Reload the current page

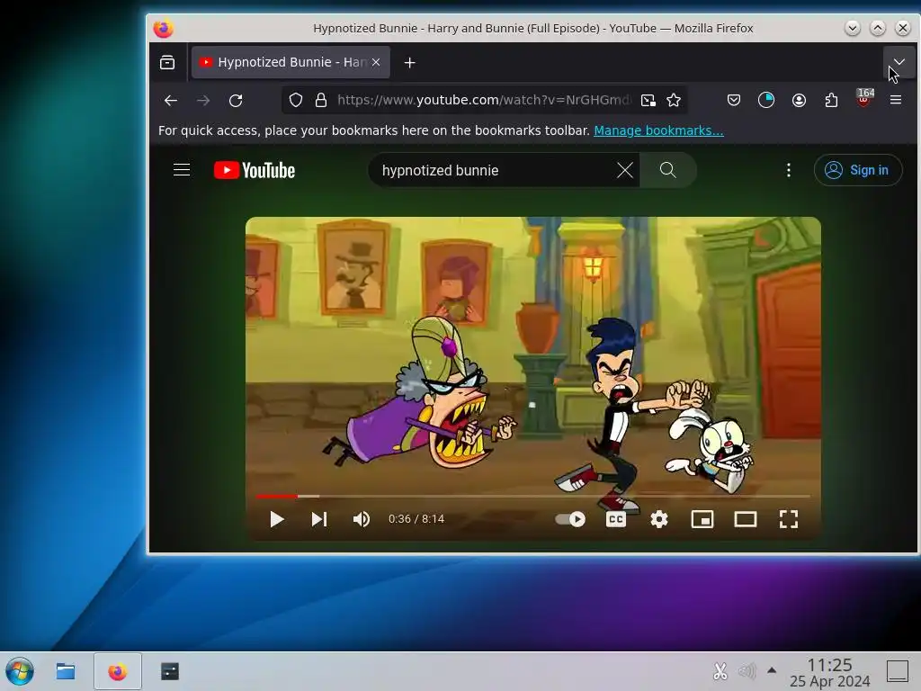236,101
